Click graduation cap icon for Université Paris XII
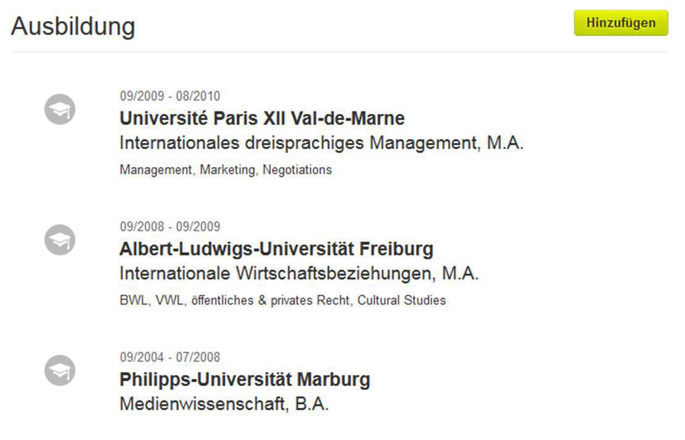685x440 pixels. click(59, 110)
